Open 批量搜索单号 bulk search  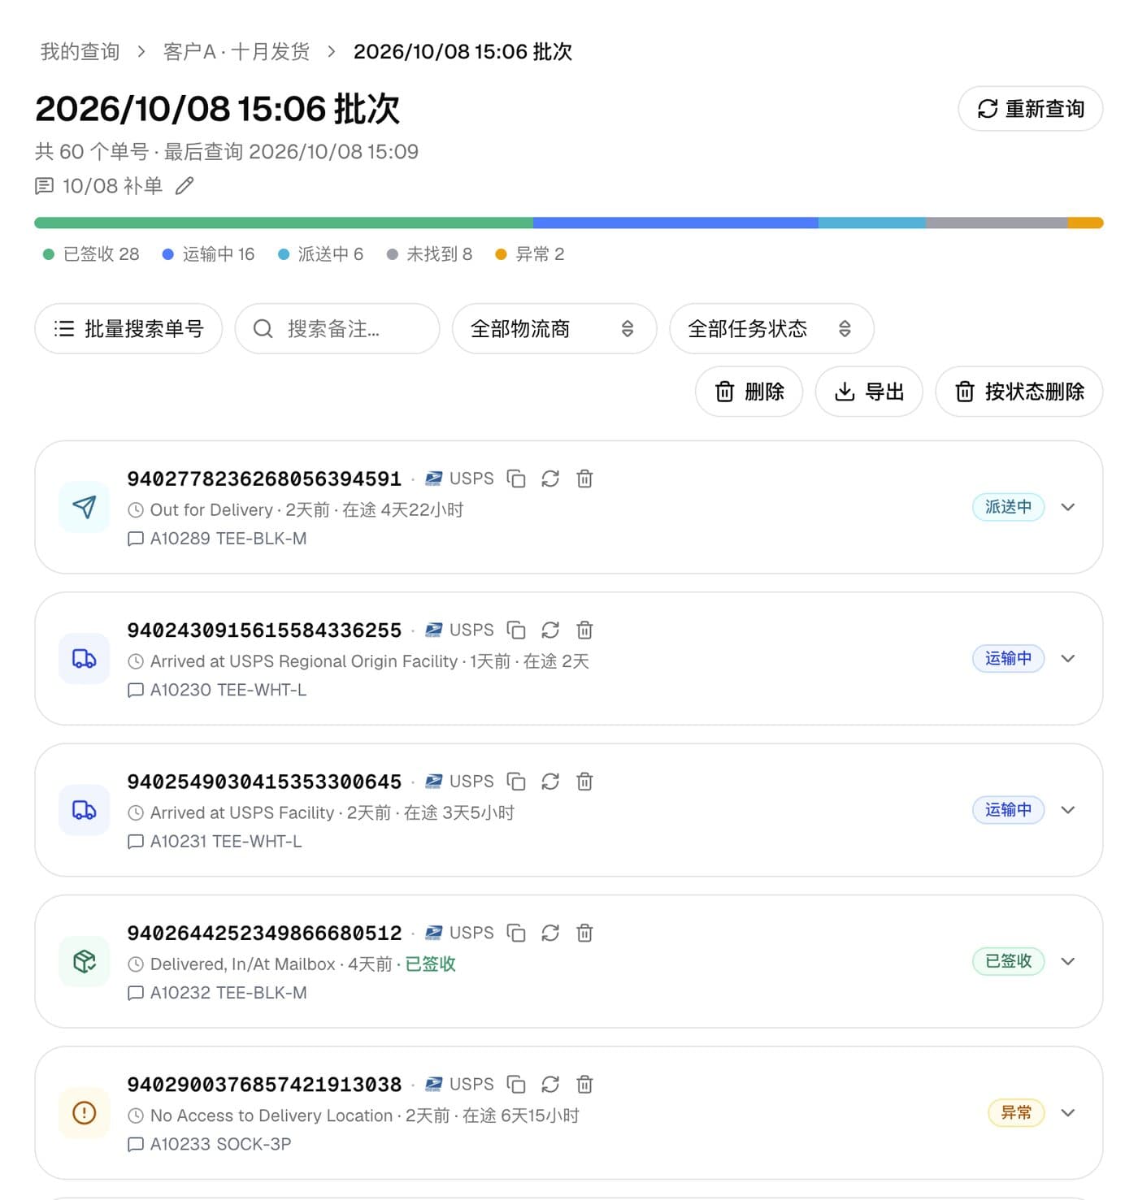coord(128,328)
